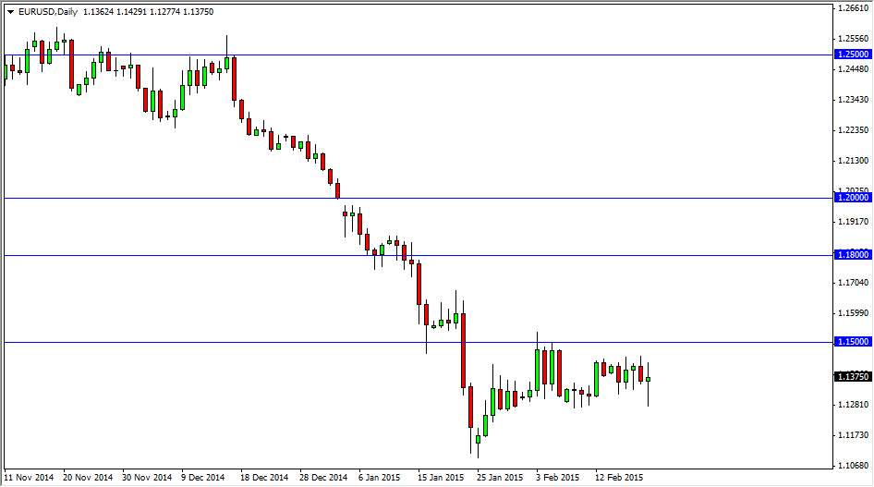Click the 25 Jan 2015 date label
This screenshot has width=874, height=487.
[x=500, y=478]
